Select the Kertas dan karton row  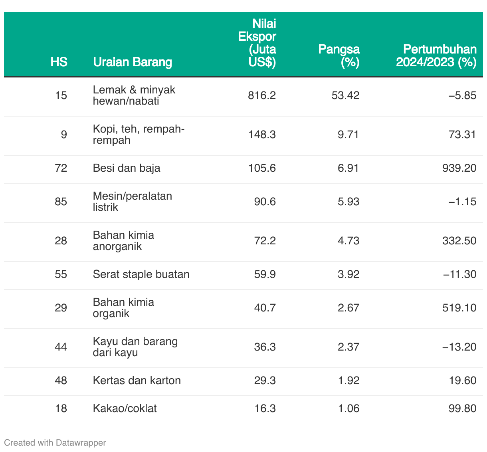click(243, 381)
